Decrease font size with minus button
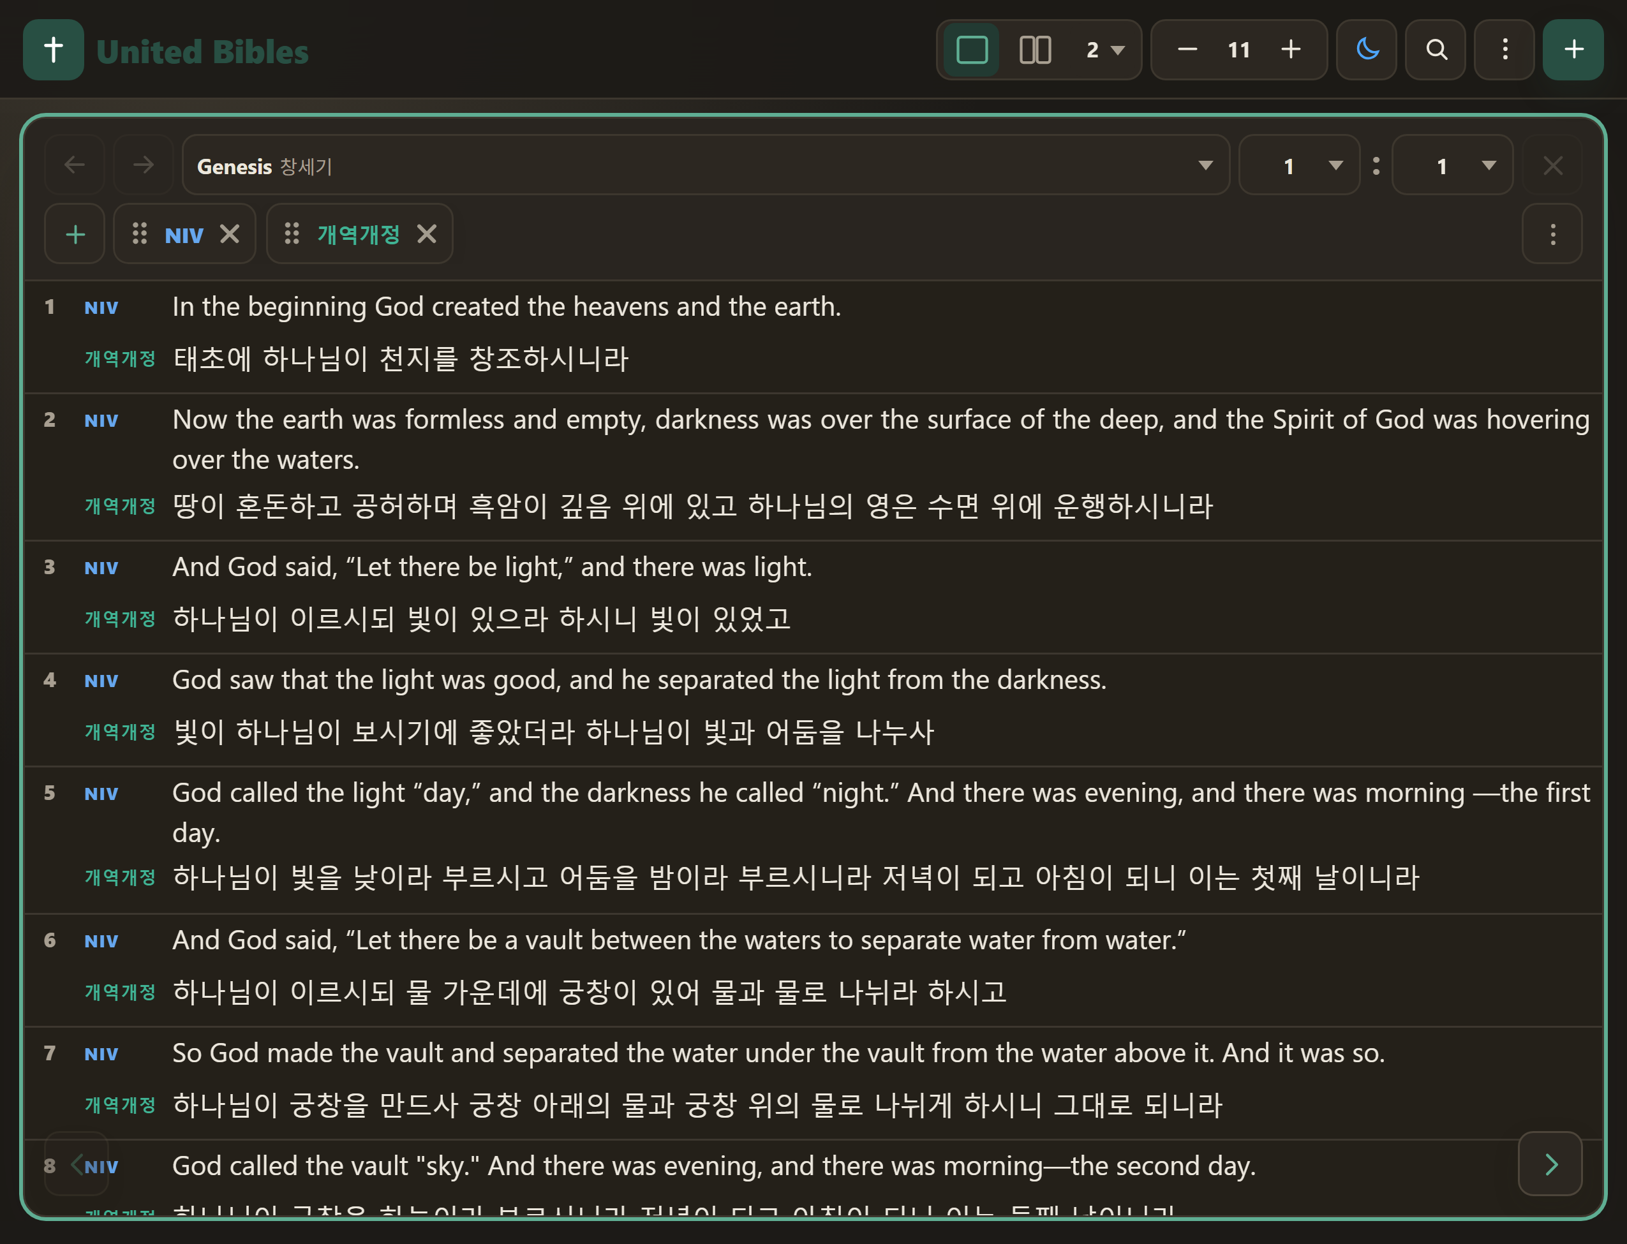This screenshot has height=1244, width=1627. point(1187,50)
